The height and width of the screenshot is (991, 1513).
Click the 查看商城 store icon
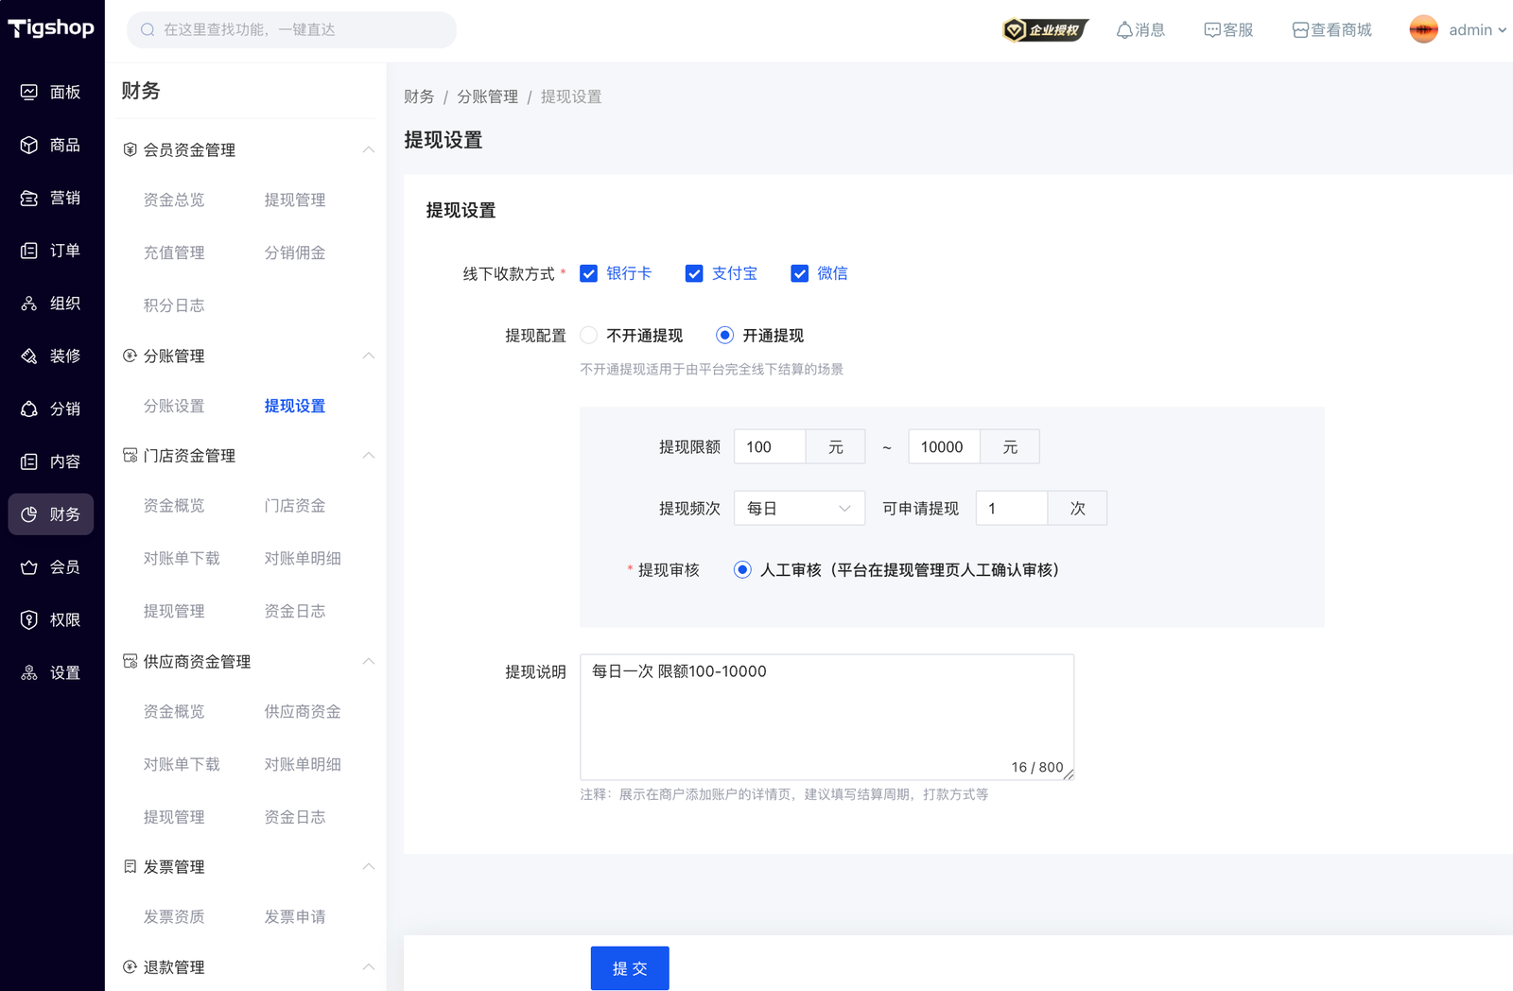pyautogui.click(x=1300, y=30)
